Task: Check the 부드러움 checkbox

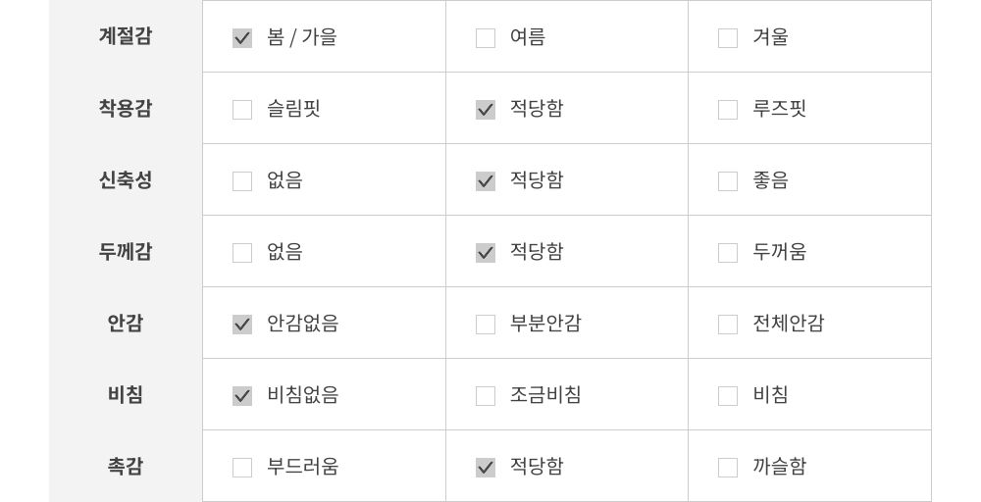Action: click(242, 468)
